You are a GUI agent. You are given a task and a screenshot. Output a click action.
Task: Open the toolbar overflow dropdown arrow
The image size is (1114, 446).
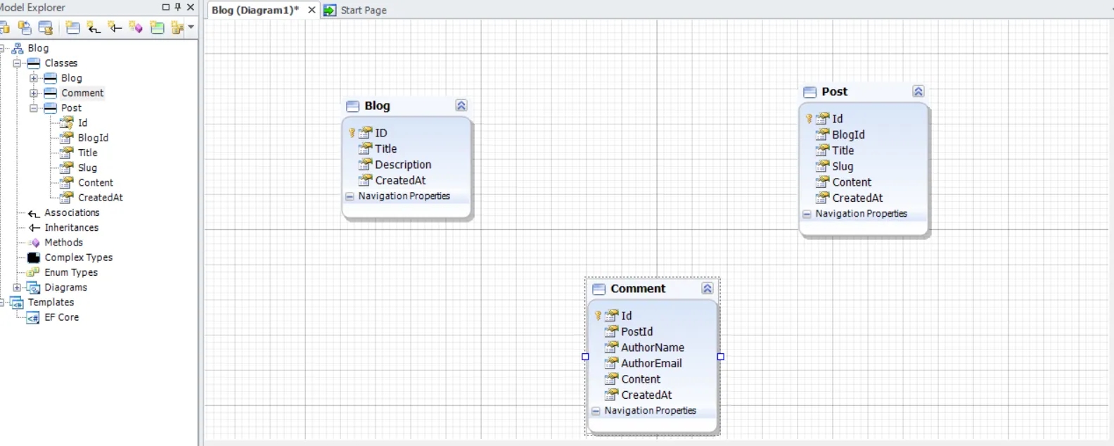point(191,27)
